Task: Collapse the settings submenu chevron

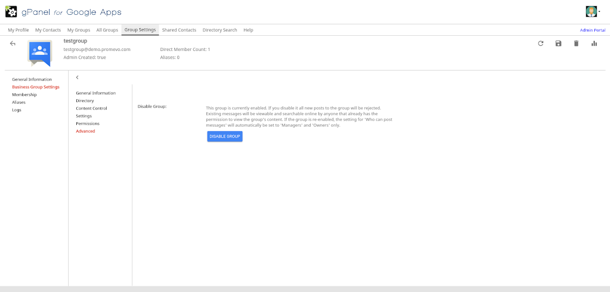Action: coord(77,77)
